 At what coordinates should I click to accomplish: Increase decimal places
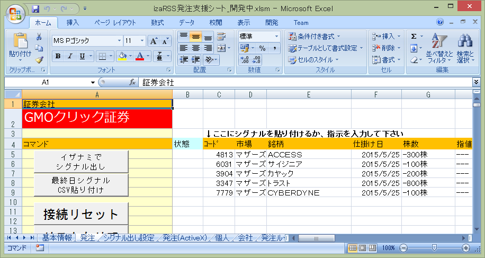pos(245,59)
